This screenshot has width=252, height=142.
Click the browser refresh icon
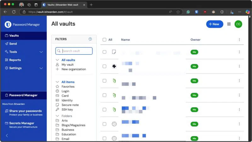coord(14,12)
